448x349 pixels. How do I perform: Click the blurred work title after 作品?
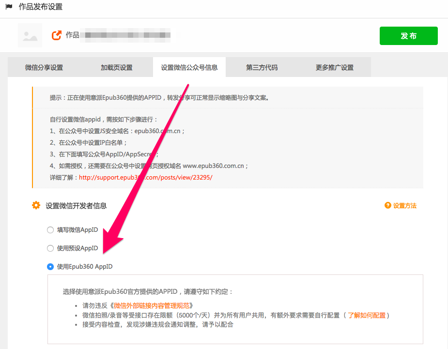pos(125,35)
